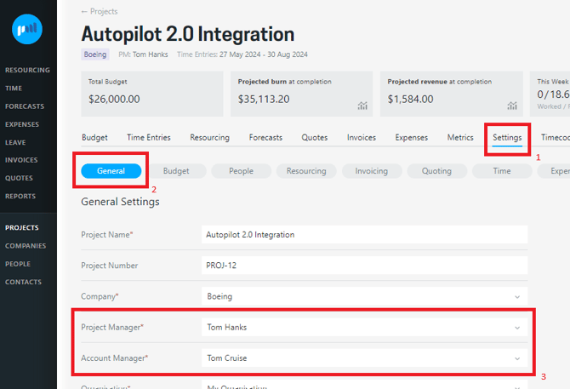570x389 pixels.
Task: Select the Settings tab
Action: [507, 137]
